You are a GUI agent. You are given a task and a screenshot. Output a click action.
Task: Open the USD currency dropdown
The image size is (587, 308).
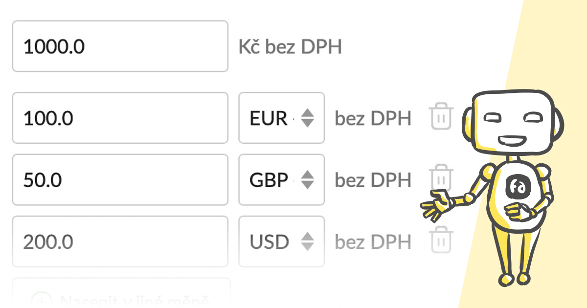click(281, 242)
